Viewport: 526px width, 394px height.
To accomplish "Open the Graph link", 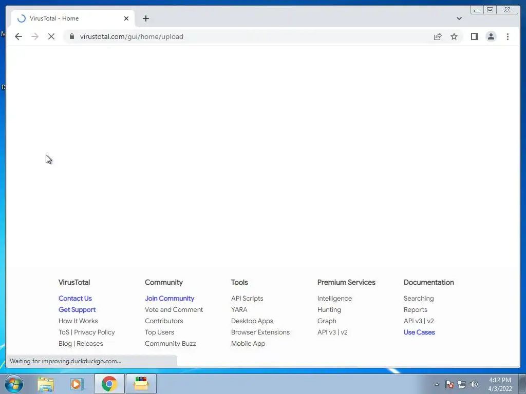I will [327, 321].
